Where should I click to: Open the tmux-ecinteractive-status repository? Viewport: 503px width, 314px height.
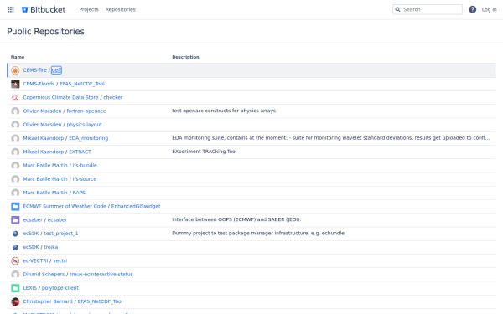pyautogui.click(x=101, y=275)
